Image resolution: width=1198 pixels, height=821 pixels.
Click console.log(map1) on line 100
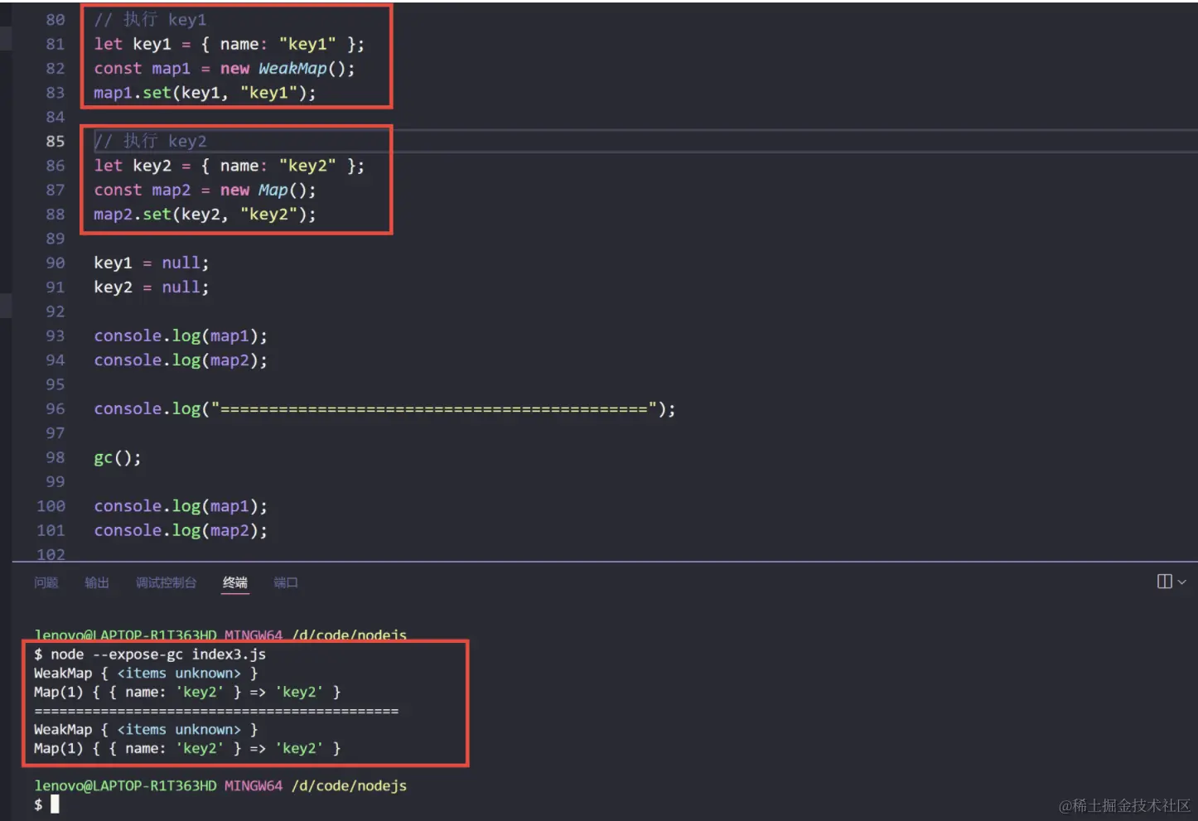[181, 505]
